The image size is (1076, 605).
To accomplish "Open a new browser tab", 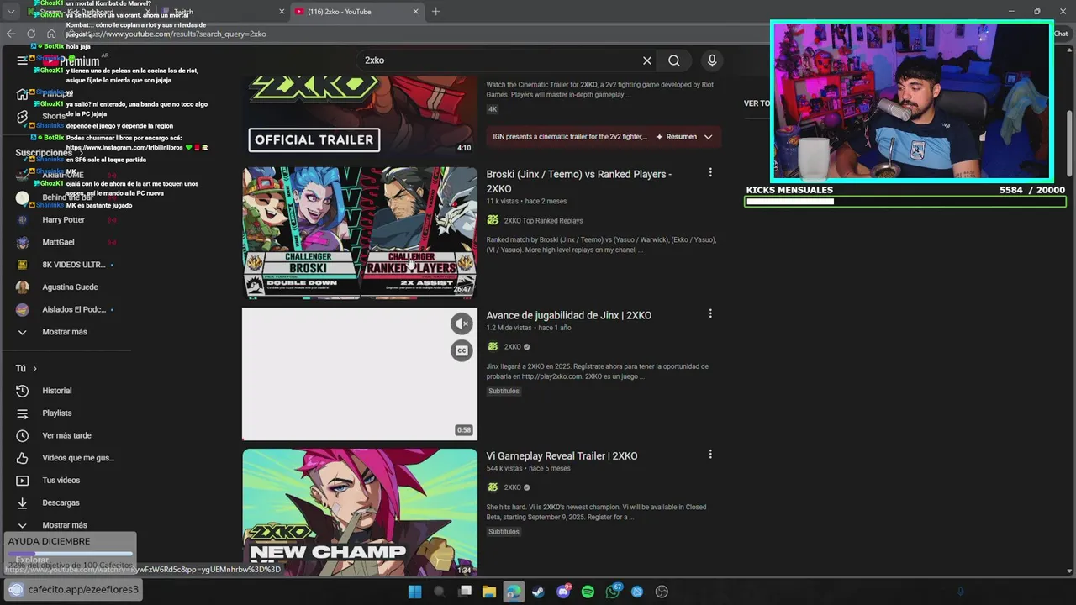I will 435,12.
